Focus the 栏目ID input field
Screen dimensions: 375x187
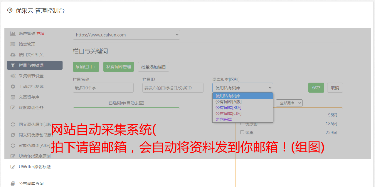(173, 88)
